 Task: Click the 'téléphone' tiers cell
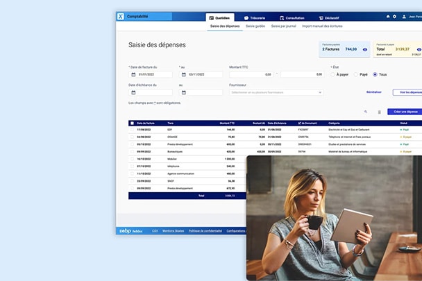pos(174,167)
